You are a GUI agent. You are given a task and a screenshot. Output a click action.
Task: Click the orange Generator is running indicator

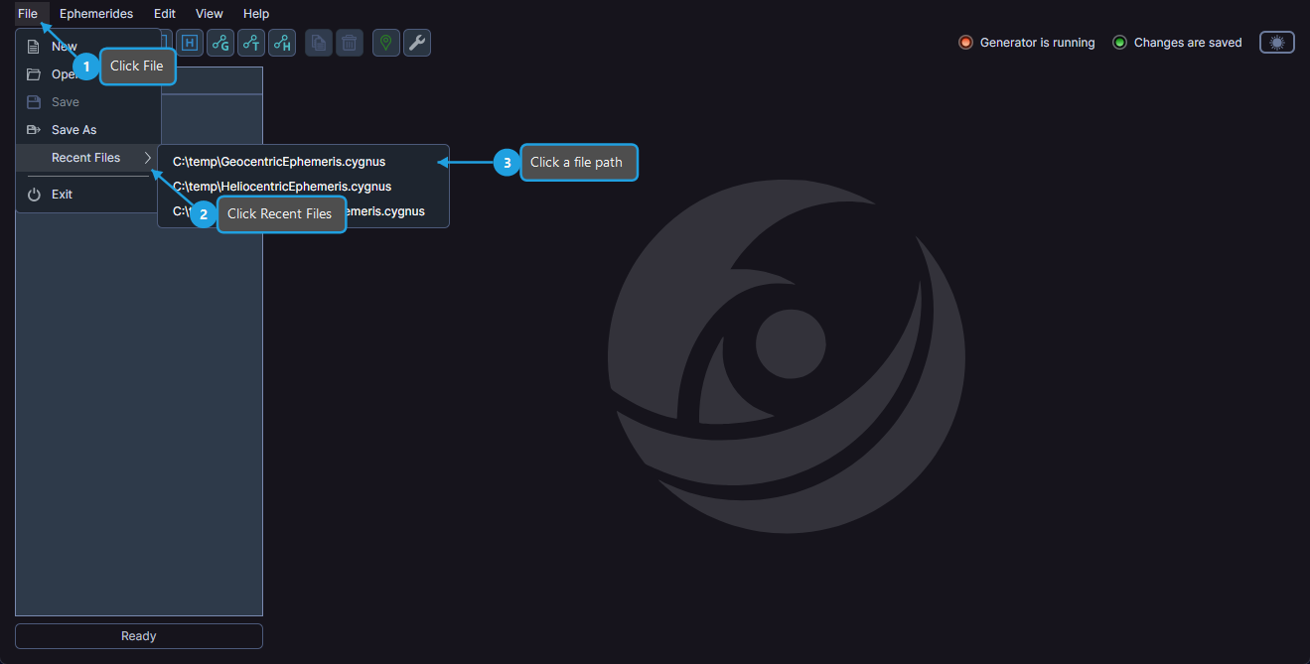pos(964,43)
